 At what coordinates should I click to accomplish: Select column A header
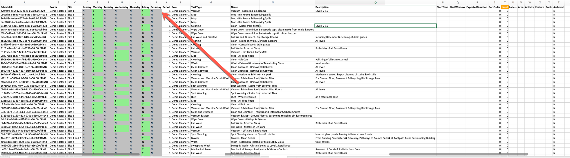tap(25, 2)
